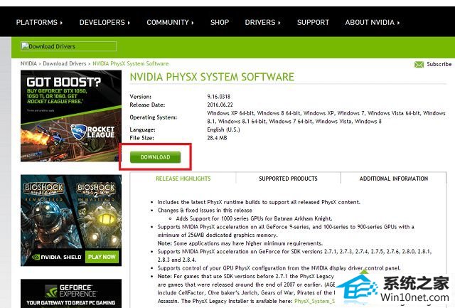Click the NVIDIA breadcrumb link
This screenshot has width=455, height=308.
point(28,63)
